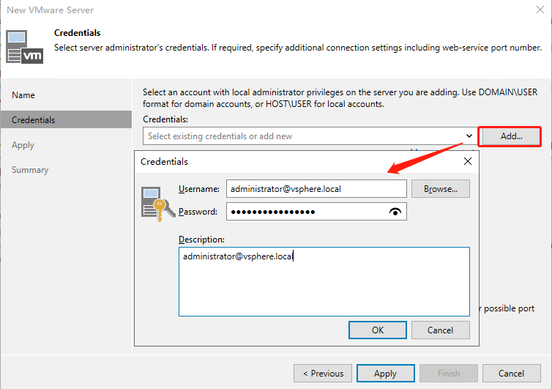This screenshot has width=552, height=389.
Task: Close the New VMware Server window
Action: click(540, 10)
